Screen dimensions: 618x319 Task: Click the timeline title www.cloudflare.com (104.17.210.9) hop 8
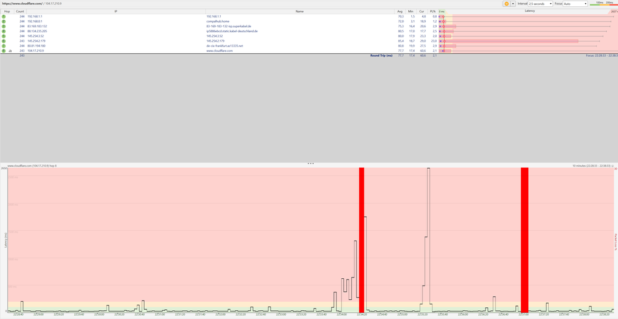point(32,166)
